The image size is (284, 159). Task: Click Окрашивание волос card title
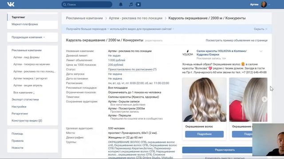click(199, 127)
